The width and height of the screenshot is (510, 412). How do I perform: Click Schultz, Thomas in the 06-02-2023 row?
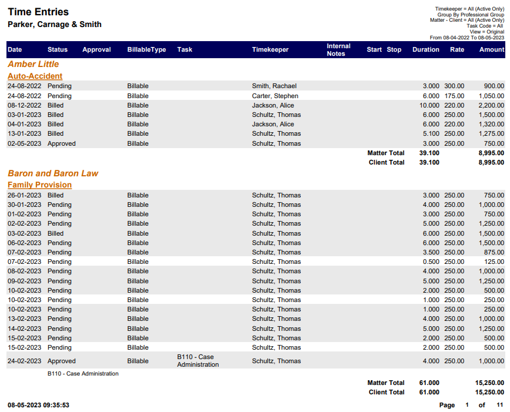pos(277,243)
